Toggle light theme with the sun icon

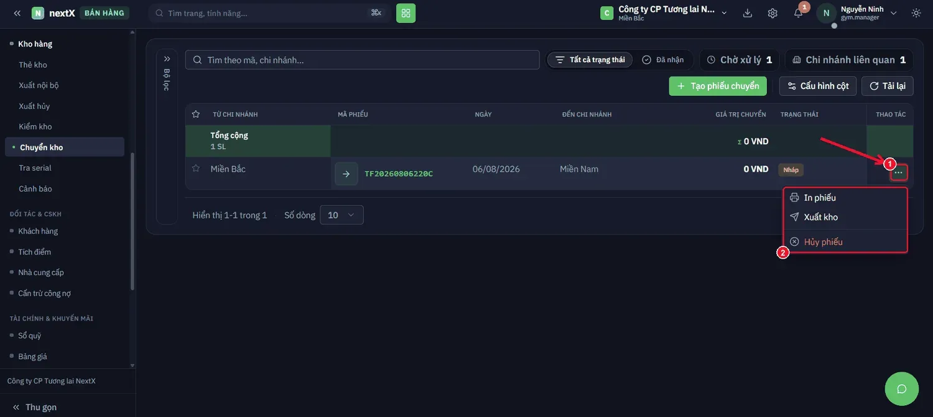[916, 13]
